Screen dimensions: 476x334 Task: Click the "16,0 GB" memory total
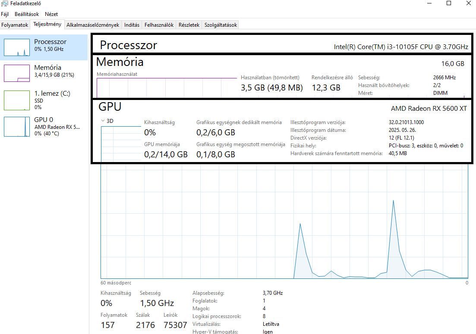pyautogui.click(x=453, y=64)
